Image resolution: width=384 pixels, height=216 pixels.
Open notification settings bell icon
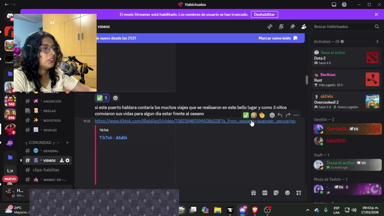point(281,27)
